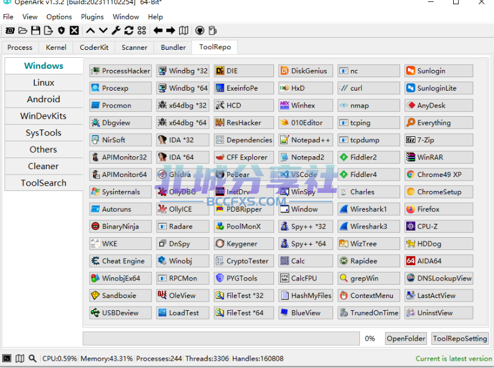The height and width of the screenshot is (368, 494).
Task: Launch Sandboxie tool
Action: [x=121, y=296]
